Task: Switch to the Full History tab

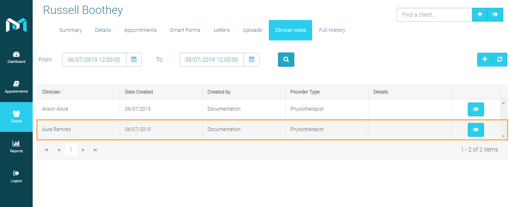Action: 332,30
